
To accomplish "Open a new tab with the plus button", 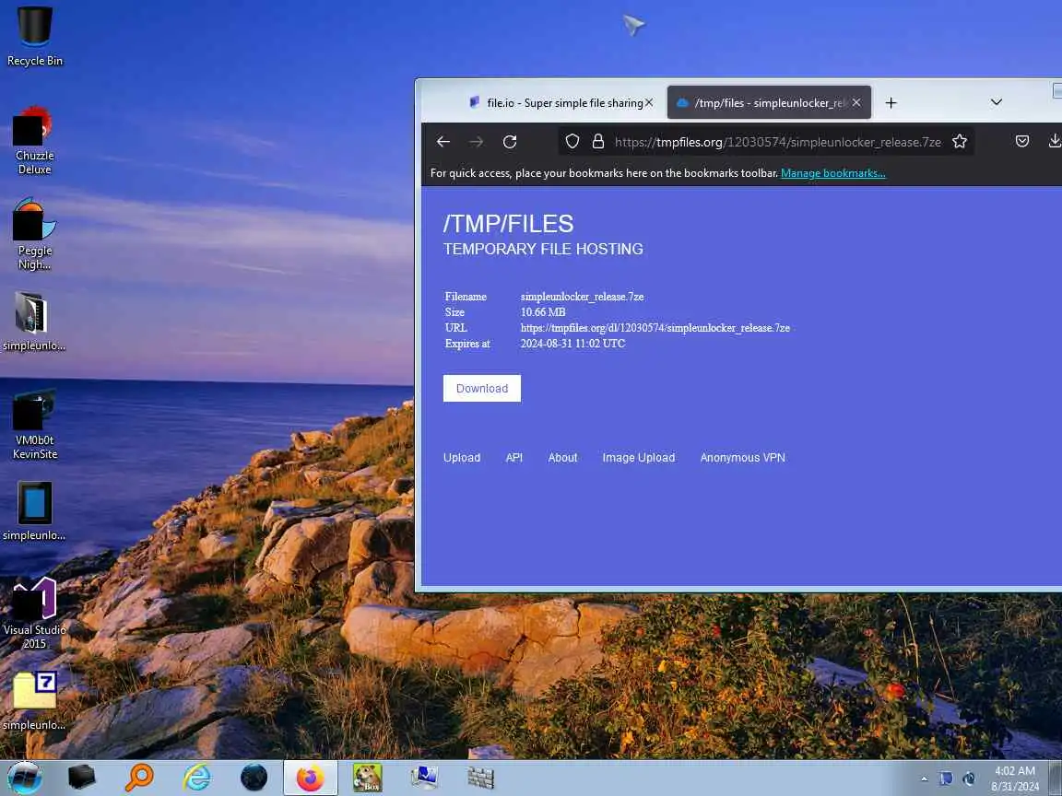I will click(891, 103).
